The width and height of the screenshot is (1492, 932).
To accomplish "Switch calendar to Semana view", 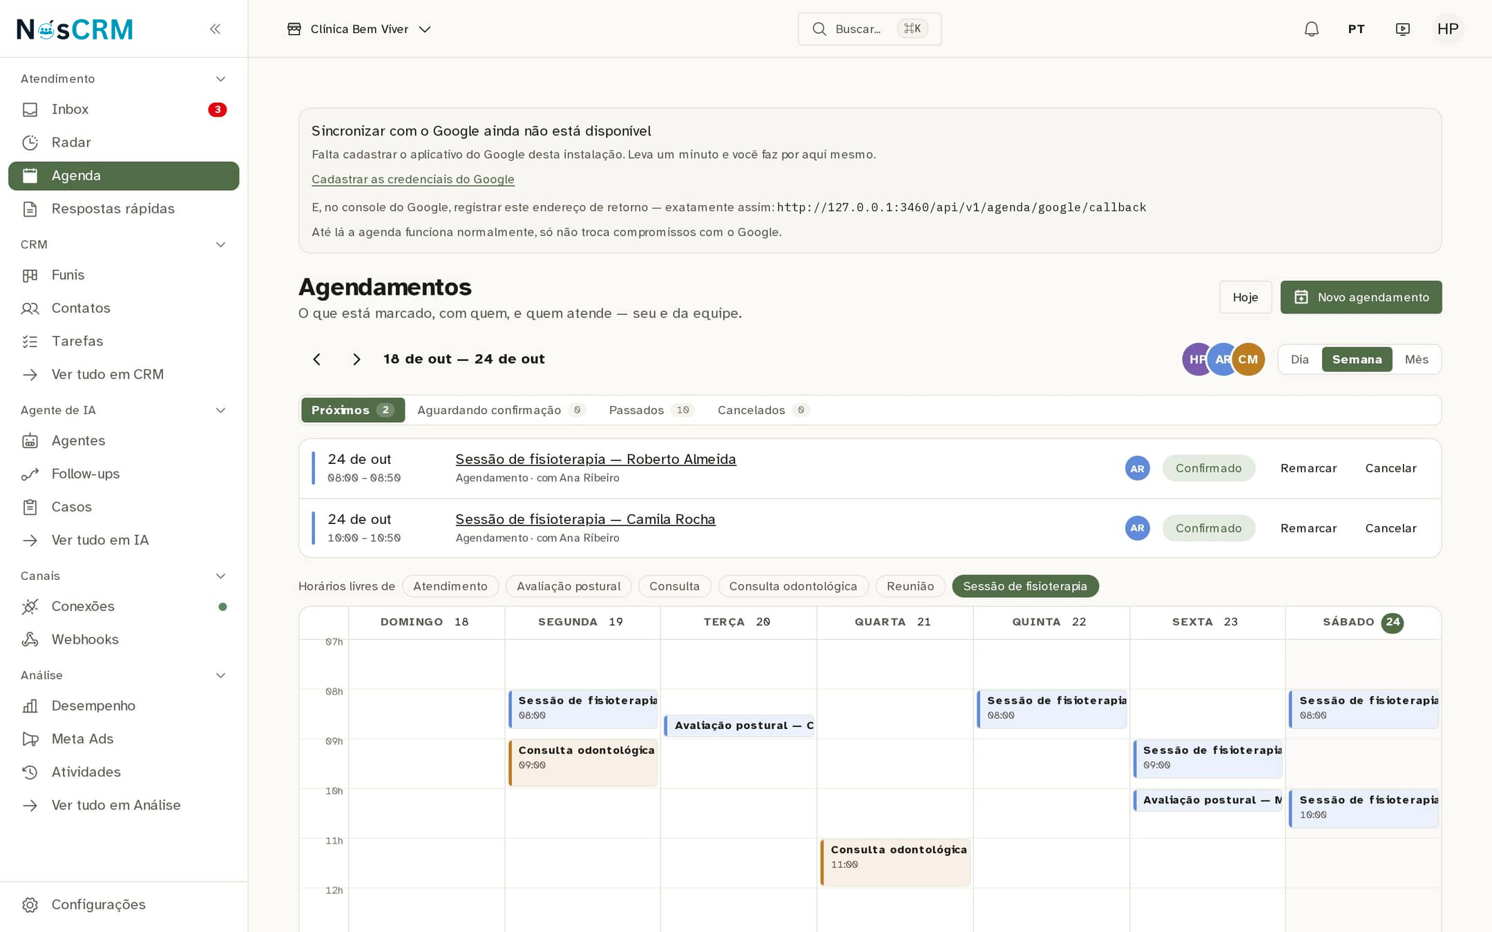I will coord(1357,360).
